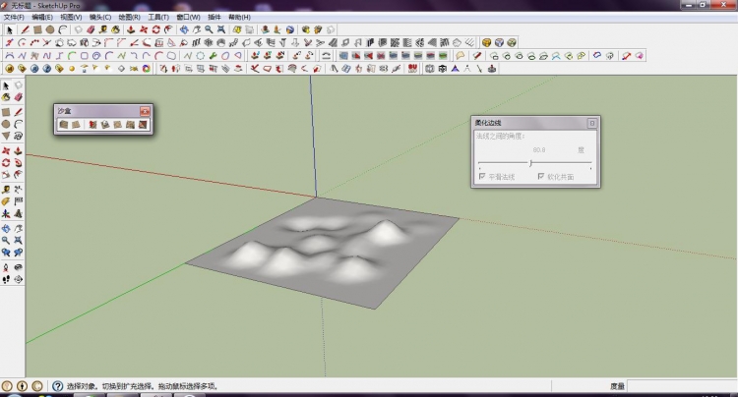Click From Contours icon in 沙盒 toolbar
The height and width of the screenshot is (397, 738).
[64, 125]
